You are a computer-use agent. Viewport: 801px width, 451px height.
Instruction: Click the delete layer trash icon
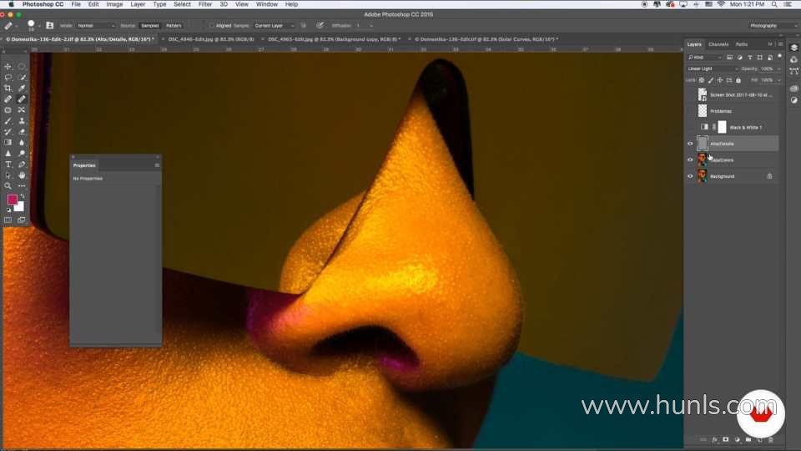point(771,439)
